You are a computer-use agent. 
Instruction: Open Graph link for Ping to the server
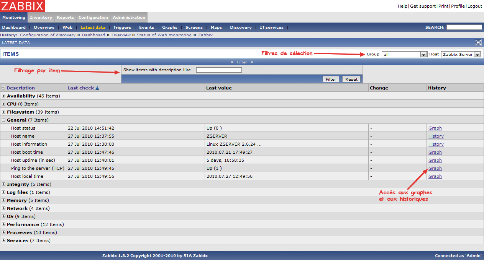click(435, 168)
